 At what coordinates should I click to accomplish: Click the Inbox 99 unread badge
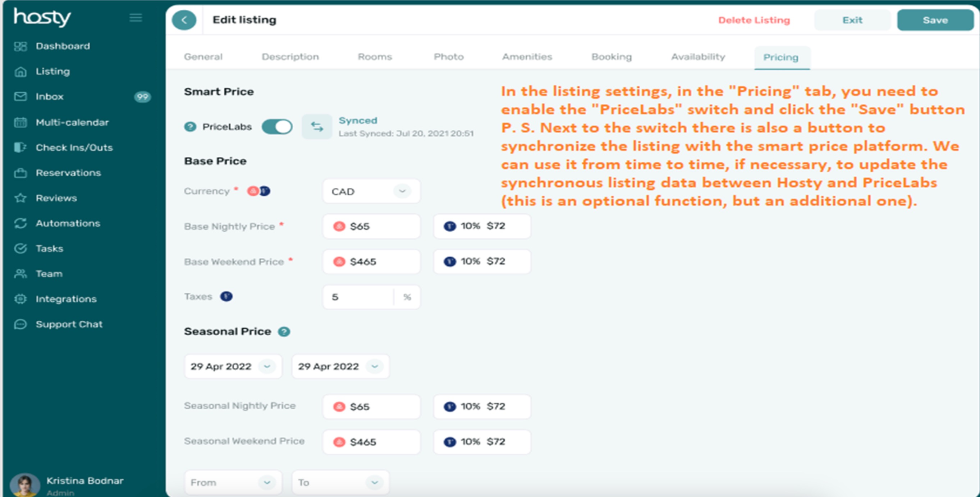click(x=143, y=97)
